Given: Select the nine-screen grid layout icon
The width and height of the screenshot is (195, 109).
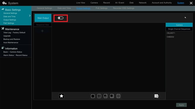Looking at the screenshot, I should [x=118, y=96].
